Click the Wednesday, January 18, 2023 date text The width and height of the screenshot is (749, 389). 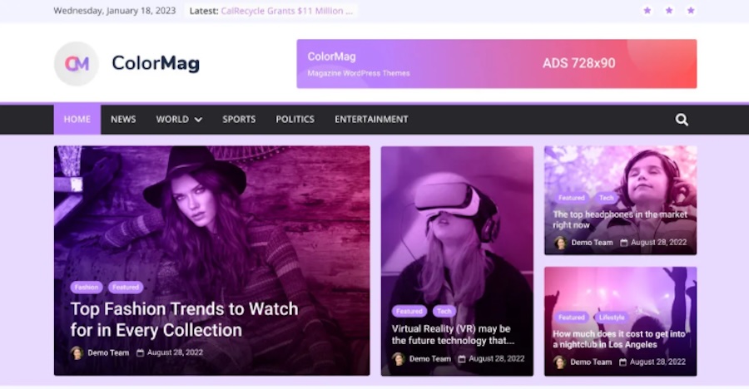tap(115, 11)
